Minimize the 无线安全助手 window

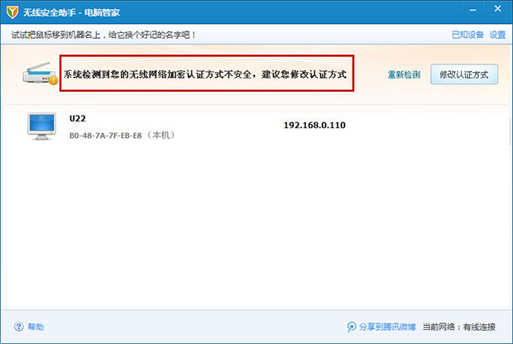tap(472, 10)
